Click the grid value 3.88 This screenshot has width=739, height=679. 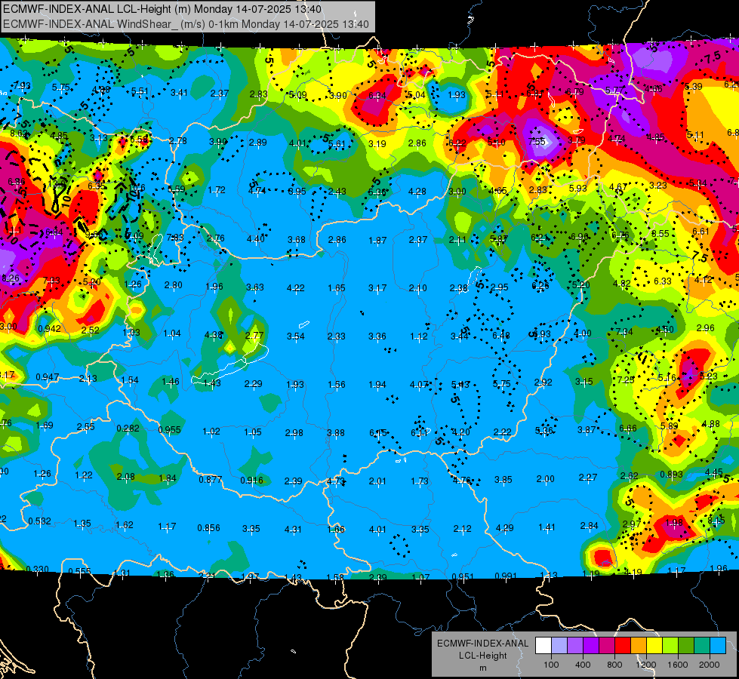click(x=336, y=432)
